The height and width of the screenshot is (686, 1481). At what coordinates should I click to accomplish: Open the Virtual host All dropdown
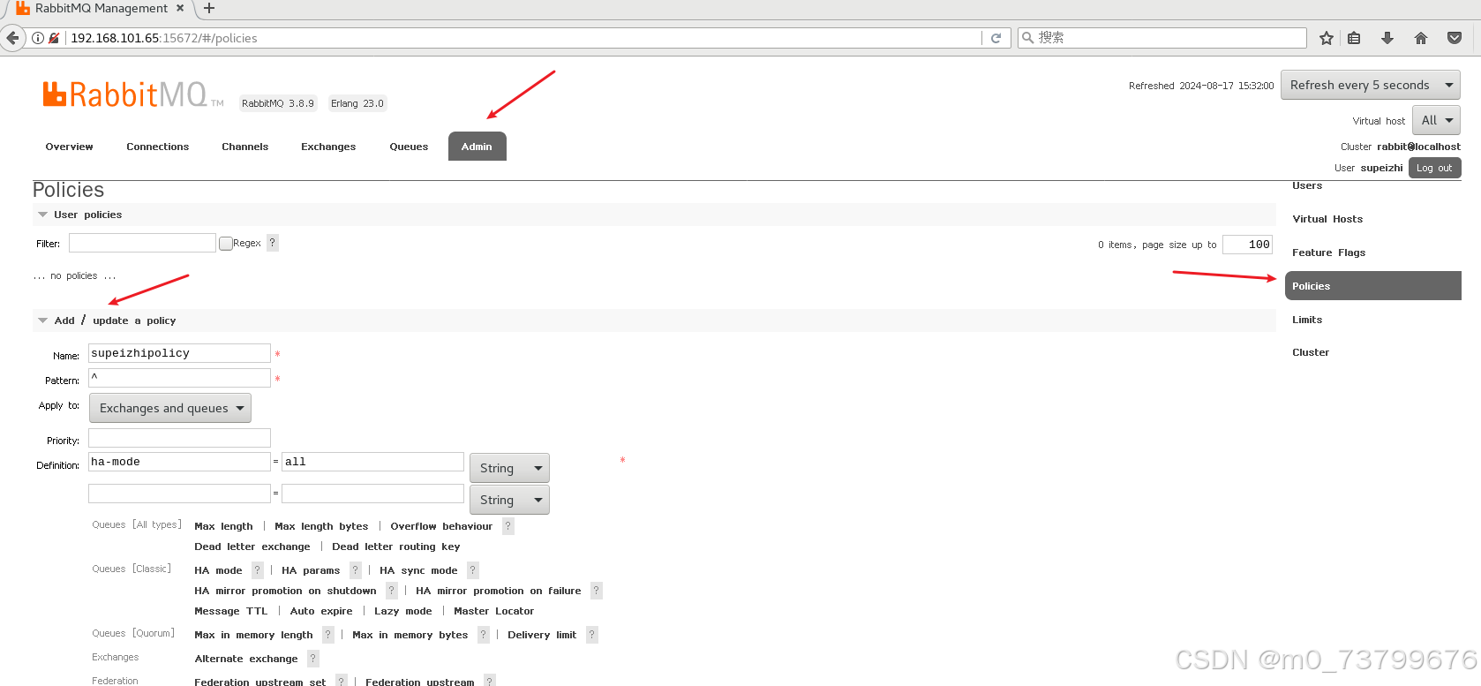point(1436,120)
